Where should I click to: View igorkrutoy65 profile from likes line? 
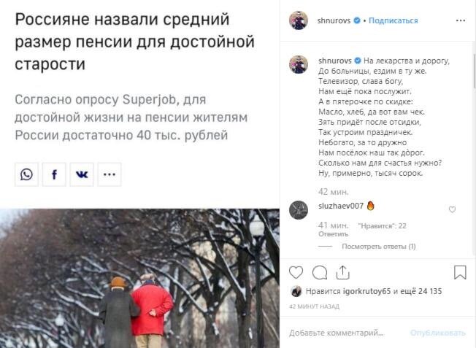(x=366, y=291)
